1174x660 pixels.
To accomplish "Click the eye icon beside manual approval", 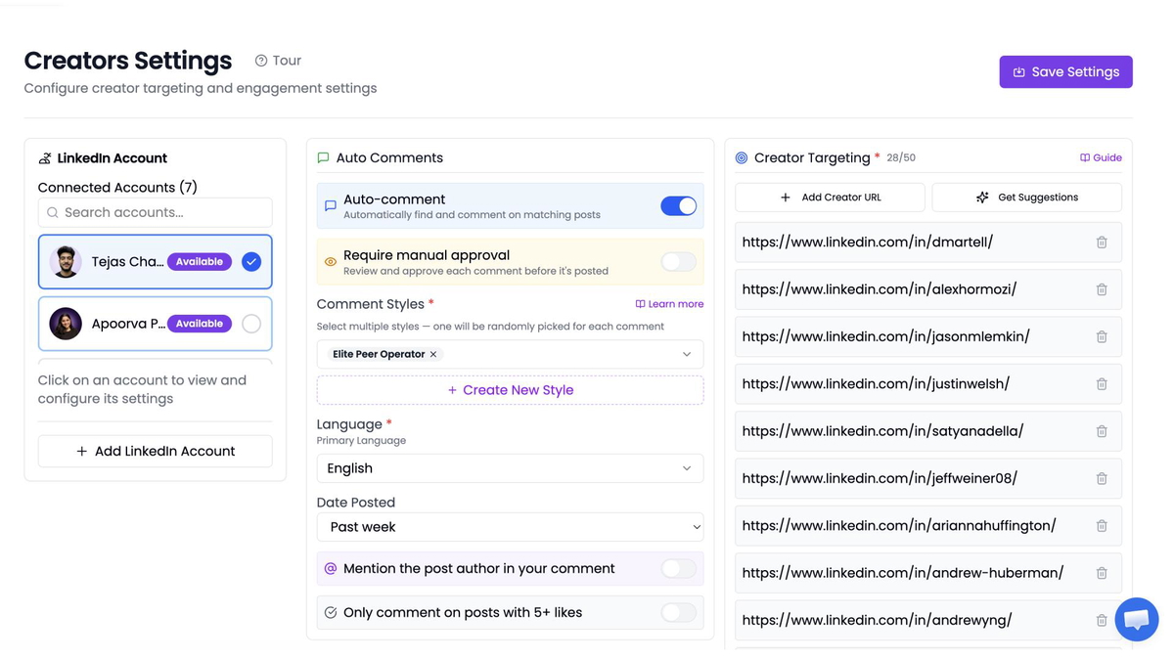I will point(331,262).
